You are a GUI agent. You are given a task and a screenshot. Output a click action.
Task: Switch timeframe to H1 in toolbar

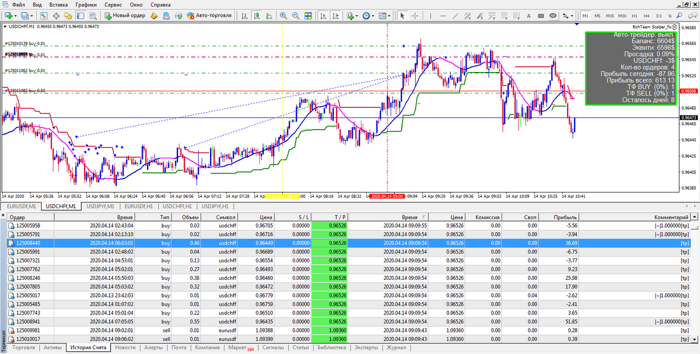pyautogui.click(x=634, y=16)
